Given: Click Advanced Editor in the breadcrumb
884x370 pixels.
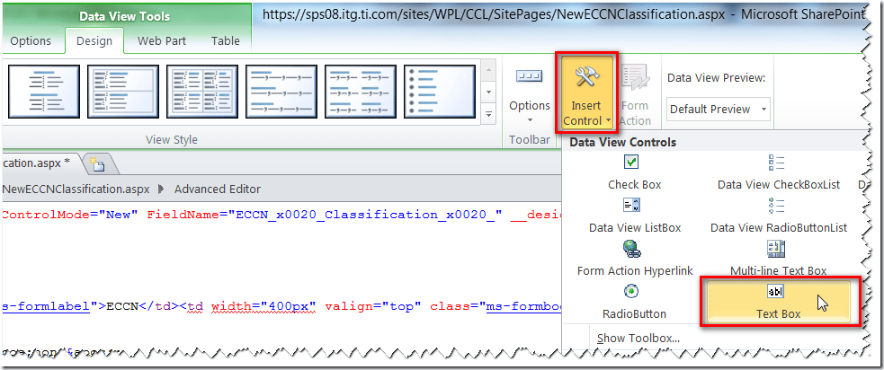Looking at the screenshot, I should 217,189.
